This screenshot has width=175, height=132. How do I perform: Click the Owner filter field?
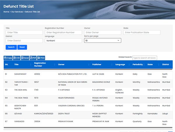coord(102,33)
